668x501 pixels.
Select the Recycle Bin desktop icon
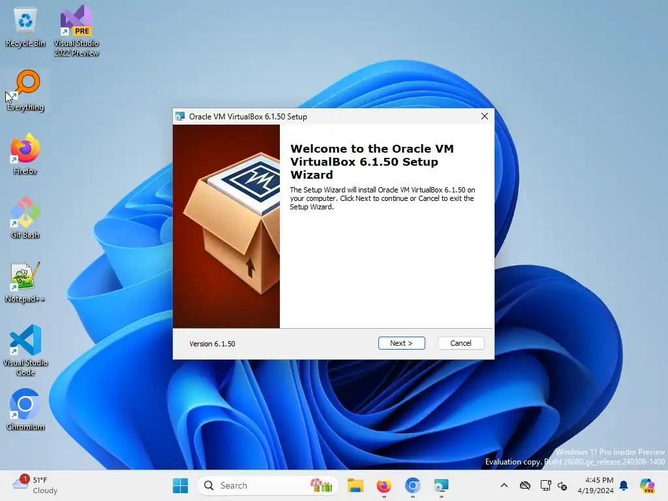pyautogui.click(x=25, y=27)
